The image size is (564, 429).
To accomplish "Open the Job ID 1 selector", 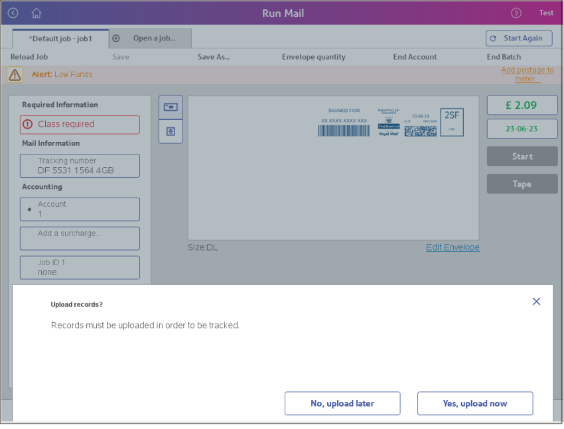I will pos(80,267).
